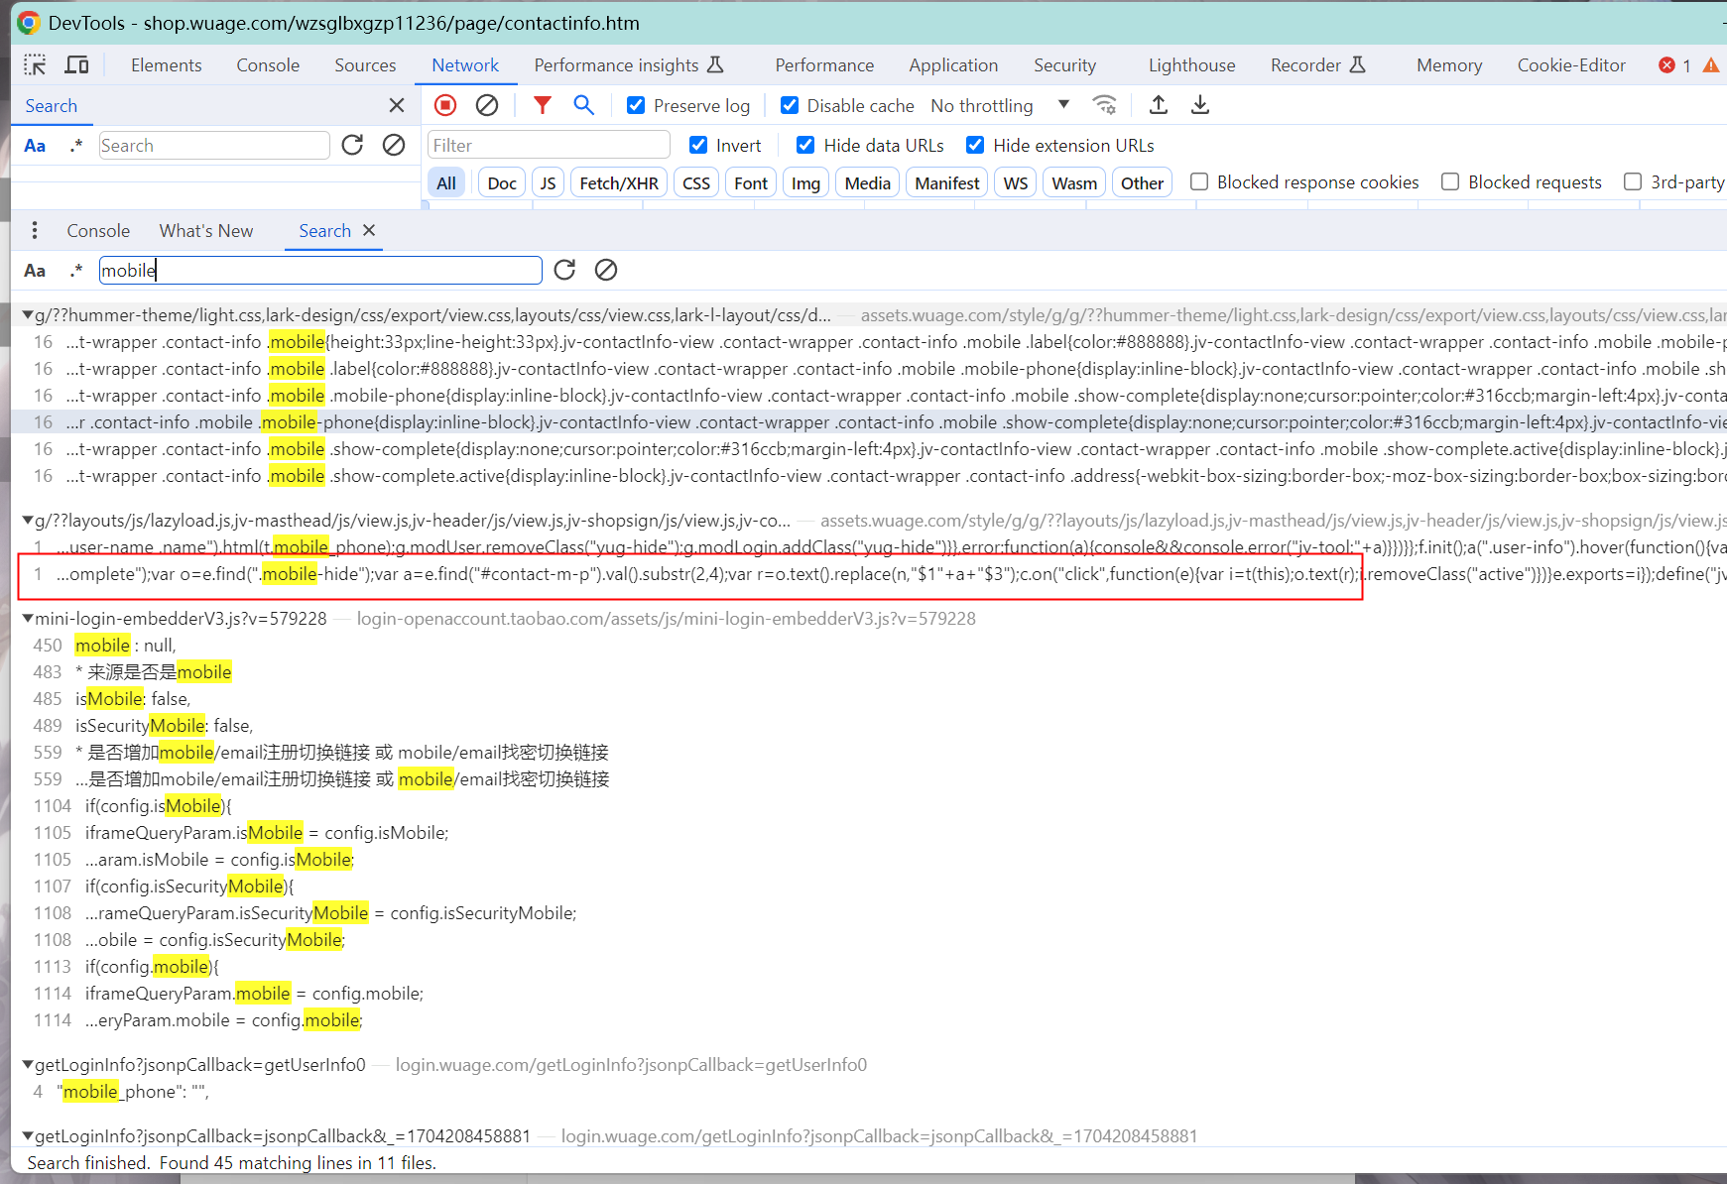Open line 483 match 来源是否是mobile
The height and width of the screenshot is (1184, 1727).
(154, 672)
